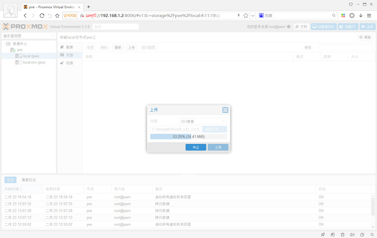
Task: Switch to the 内容 content tab
Action: click(x=70, y=55)
